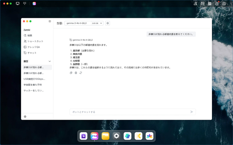
Task: Open the purple store app in dock
Action: (84, 136)
